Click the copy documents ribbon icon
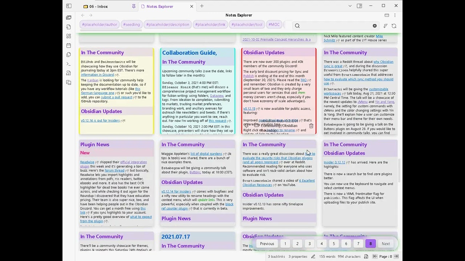The height and width of the screenshot is (261, 465). [x=69, y=55]
